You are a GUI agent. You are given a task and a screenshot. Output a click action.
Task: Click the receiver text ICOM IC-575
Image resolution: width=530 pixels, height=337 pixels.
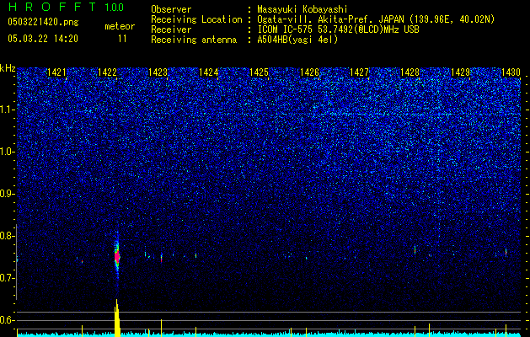[x=286, y=29]
